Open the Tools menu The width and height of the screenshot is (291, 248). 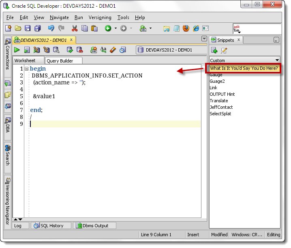click(x=123, y=17)
